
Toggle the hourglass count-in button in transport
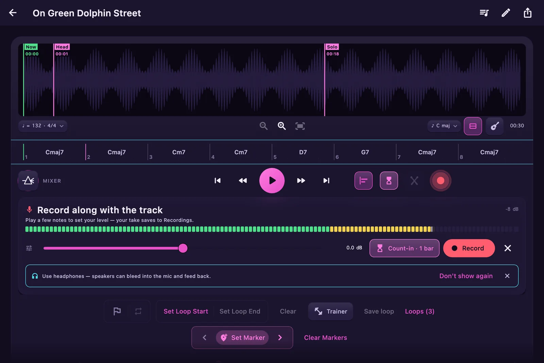[x=389, y=181]
